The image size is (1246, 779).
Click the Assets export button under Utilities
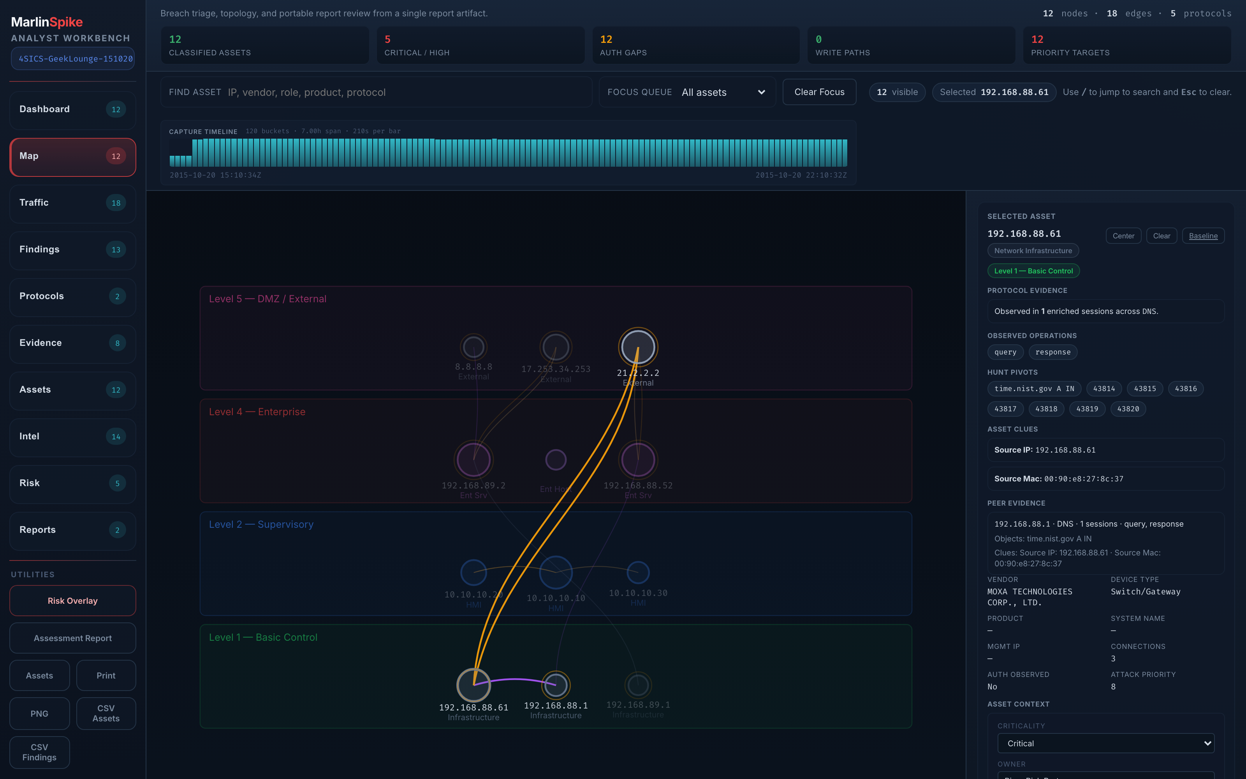point(40,675)
